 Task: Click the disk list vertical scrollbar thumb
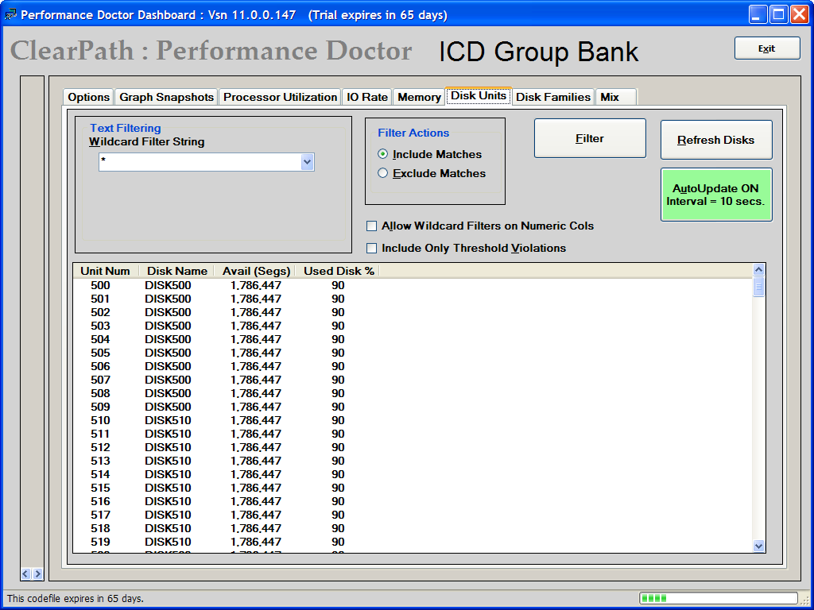pyautogui.click(x=758, y=286)
